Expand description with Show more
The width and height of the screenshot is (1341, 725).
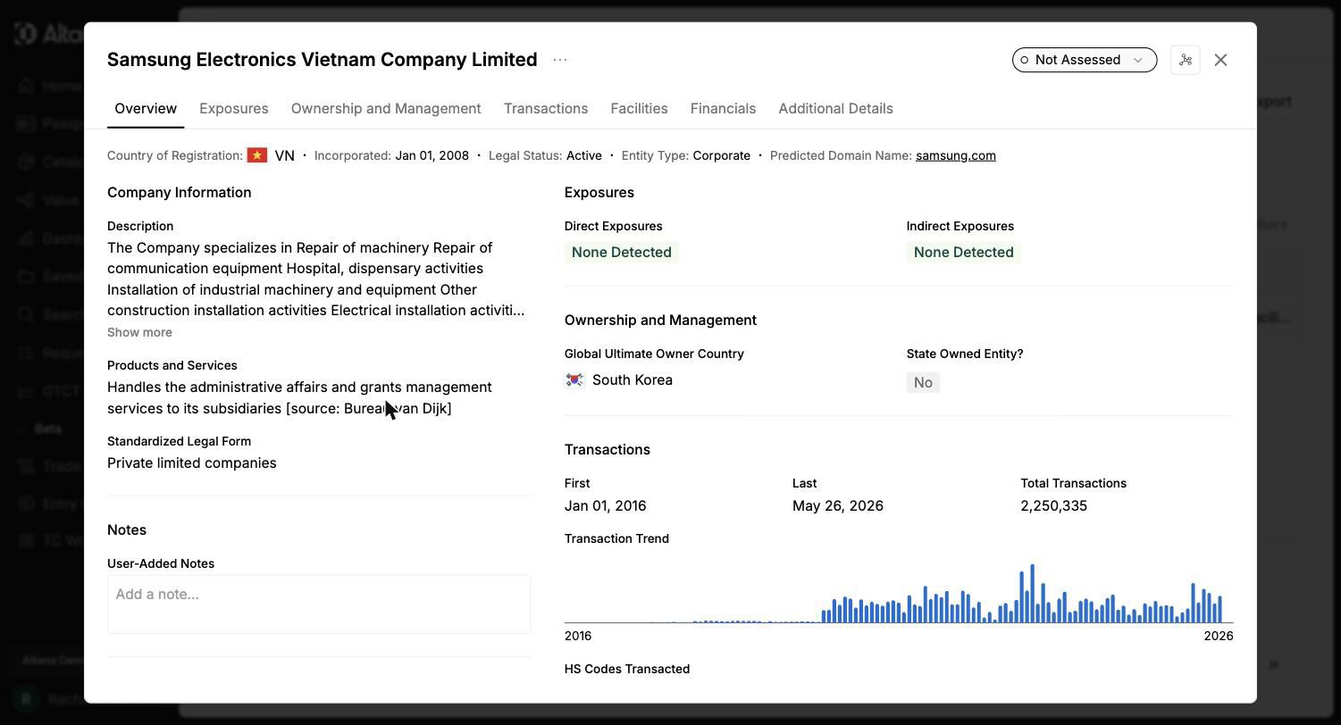tap(139, 332)
